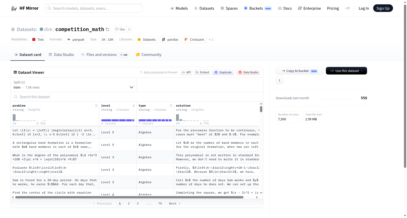Click the dim user avatar
The height and width of the screenshot is (218, 407).
[41, 29]
